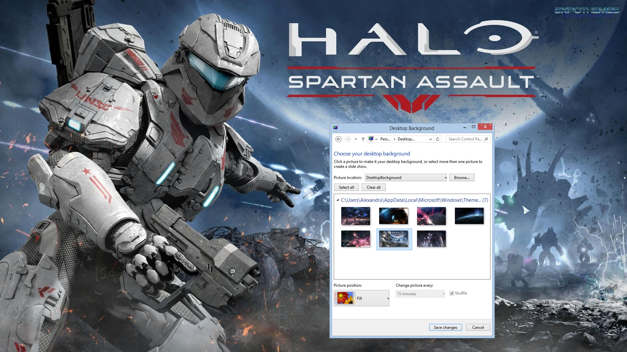Select the dark planet horizon wallpaper thumbnail
This screenshot has height=352, width=627.
[469, 216]
